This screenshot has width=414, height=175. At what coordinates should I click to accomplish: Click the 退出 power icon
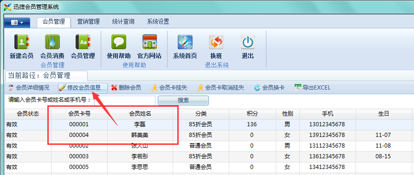point(248,47)
